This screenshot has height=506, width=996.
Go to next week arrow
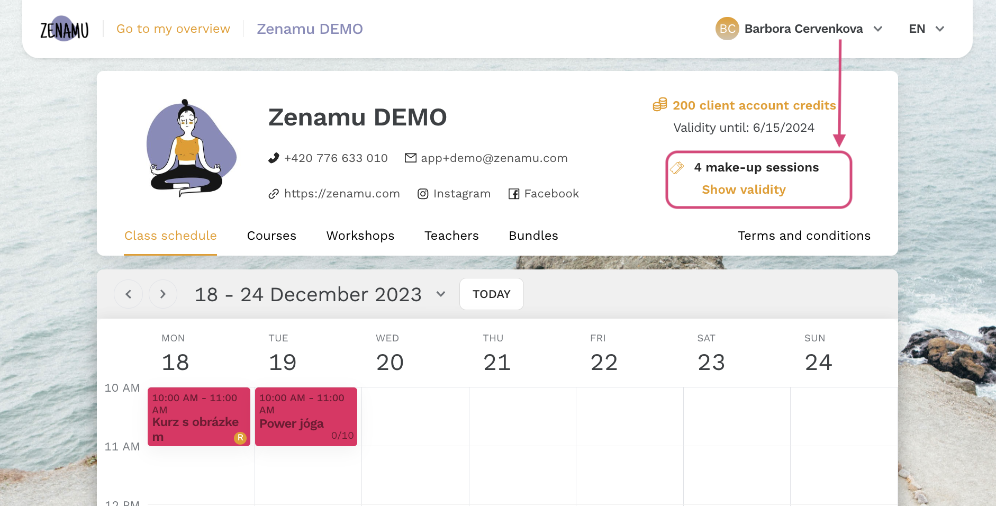click(163, 294)
